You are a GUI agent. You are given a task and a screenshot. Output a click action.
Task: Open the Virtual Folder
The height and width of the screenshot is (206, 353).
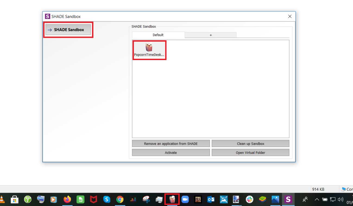[250, 152]
